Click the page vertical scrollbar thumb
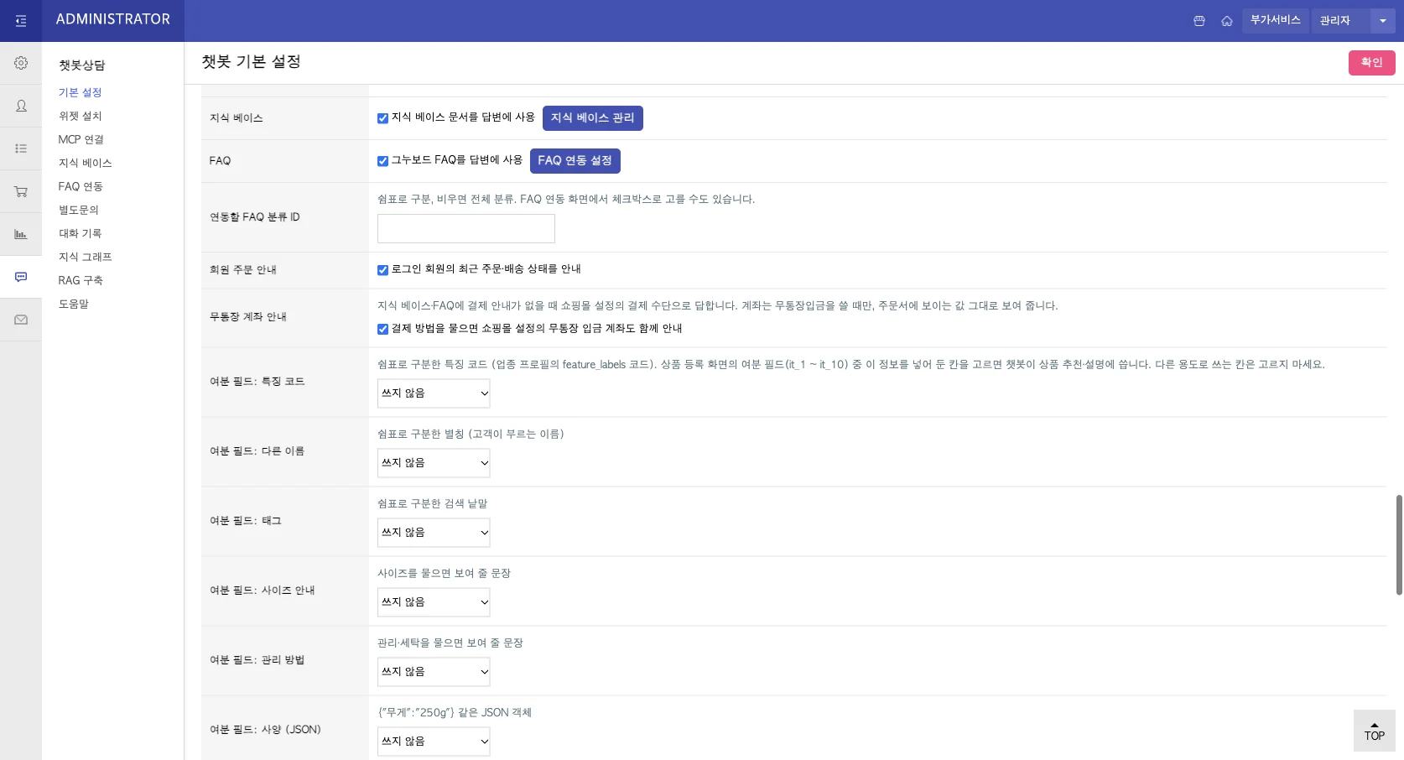The image size is (1404, 760). click(1399, 545)
